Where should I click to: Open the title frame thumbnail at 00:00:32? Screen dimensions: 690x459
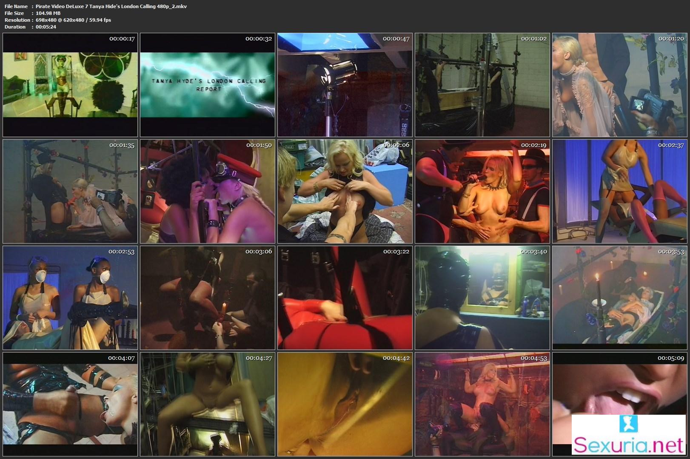click(x=208, y=85)
